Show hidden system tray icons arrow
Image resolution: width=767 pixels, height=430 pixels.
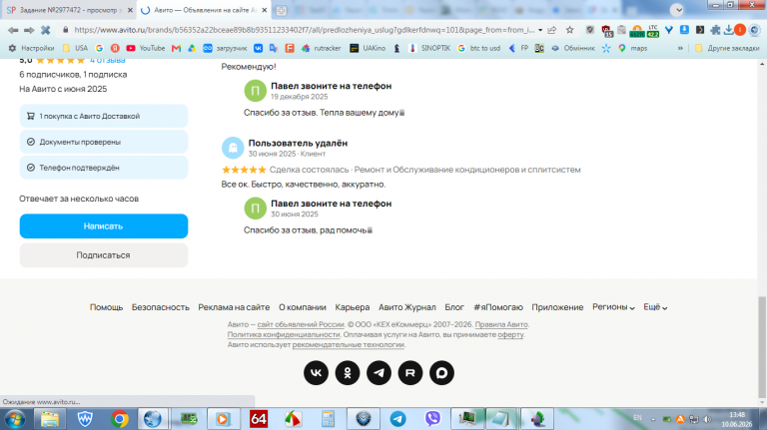point(653,419)
